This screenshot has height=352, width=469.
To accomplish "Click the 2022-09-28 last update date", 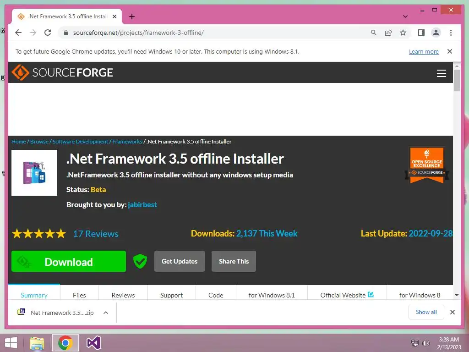I will point(431,233).
